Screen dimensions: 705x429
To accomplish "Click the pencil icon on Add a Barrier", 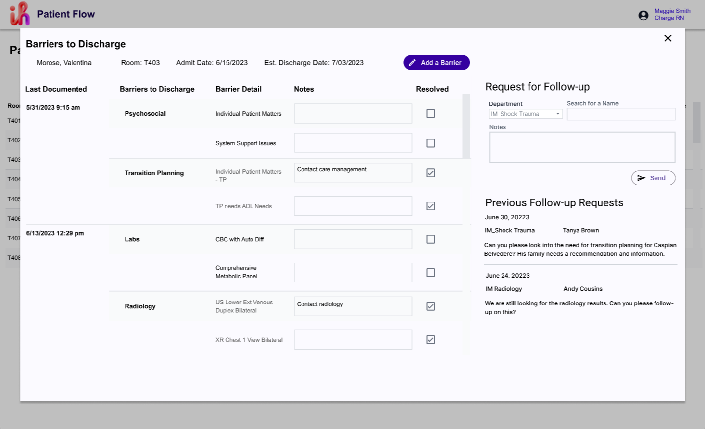I will tap(413, 62).
